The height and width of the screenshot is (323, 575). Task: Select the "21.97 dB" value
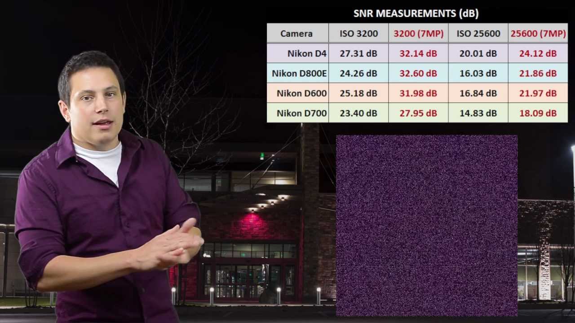pyautogui.click(x=538, y=93)
